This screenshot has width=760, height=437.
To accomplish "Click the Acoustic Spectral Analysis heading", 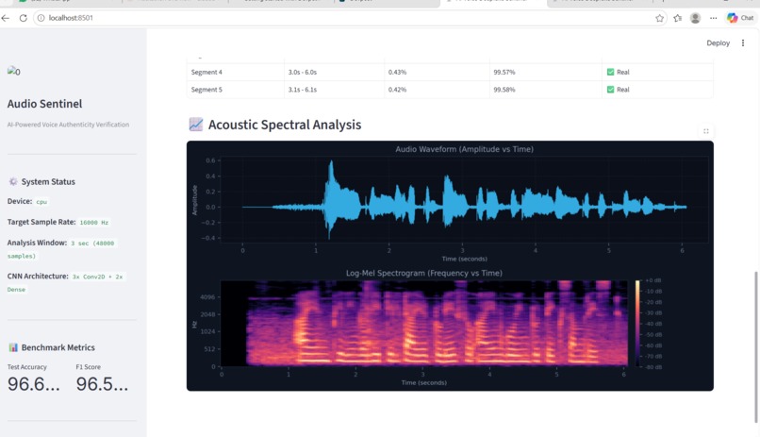I will tap(285, 125).
